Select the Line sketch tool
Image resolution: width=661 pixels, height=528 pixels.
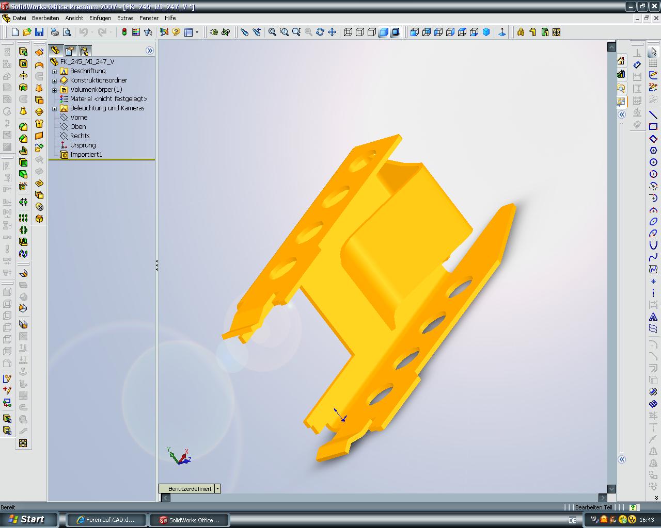(x=653, y=114)
